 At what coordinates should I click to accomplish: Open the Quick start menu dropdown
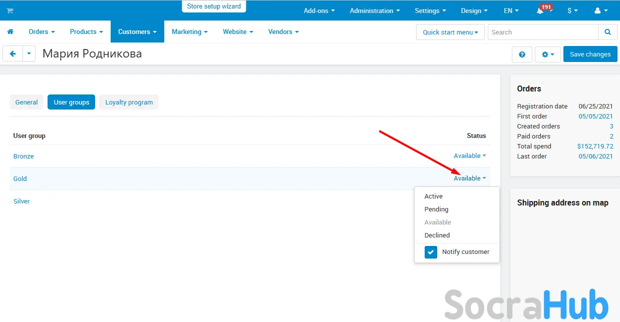450,32
